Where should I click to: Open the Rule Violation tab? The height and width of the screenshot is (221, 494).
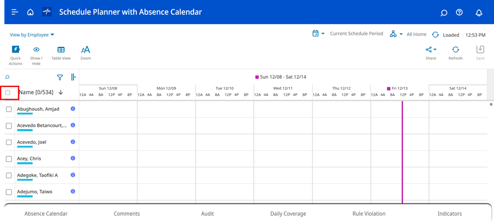tap(369, 214)
